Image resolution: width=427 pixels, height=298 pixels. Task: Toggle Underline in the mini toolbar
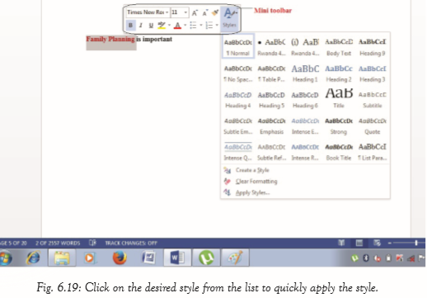coord(151,26)
